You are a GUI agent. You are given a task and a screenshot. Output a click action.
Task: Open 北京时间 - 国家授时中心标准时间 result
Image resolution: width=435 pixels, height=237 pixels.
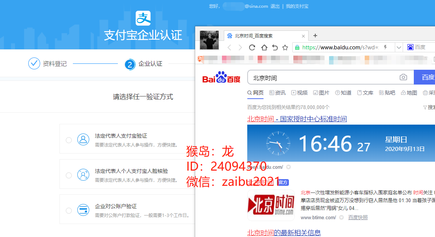(x=297, y=119)
